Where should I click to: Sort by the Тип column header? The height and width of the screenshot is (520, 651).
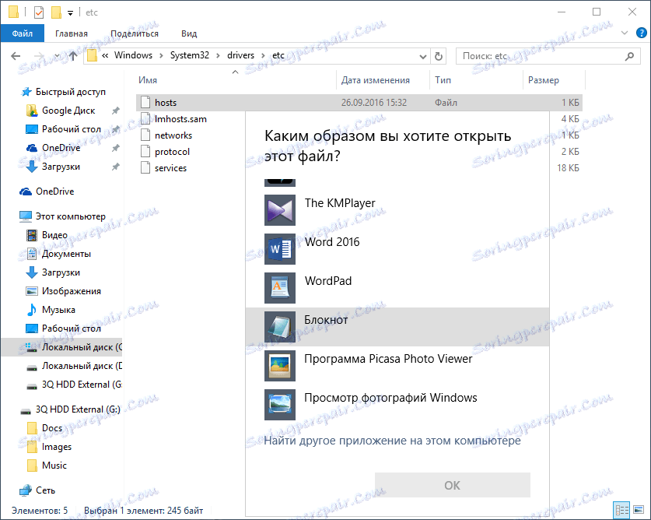click(443, 80)
